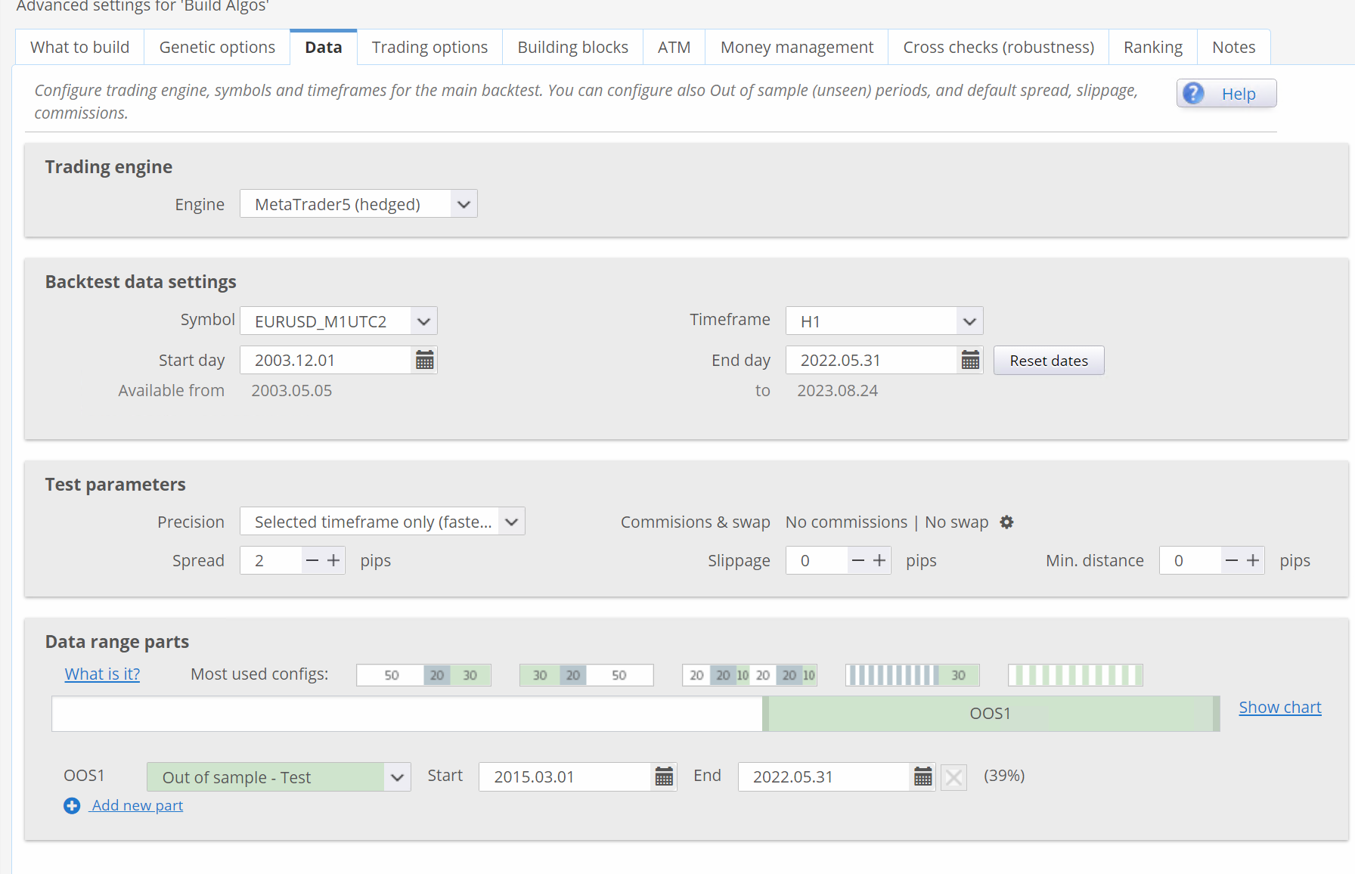Open the Start day calendar picker
This screenshot has height=874, width=1355.
tap(425, 361)
